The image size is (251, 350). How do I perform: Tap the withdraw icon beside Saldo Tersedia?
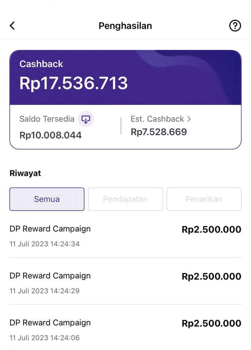pyautogui.click(x=86, y=119)
